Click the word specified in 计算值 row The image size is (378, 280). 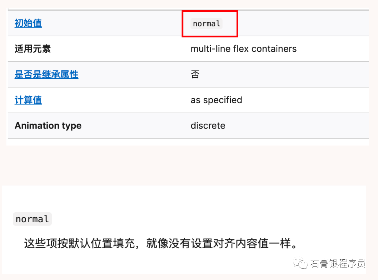tap(223, 100)
